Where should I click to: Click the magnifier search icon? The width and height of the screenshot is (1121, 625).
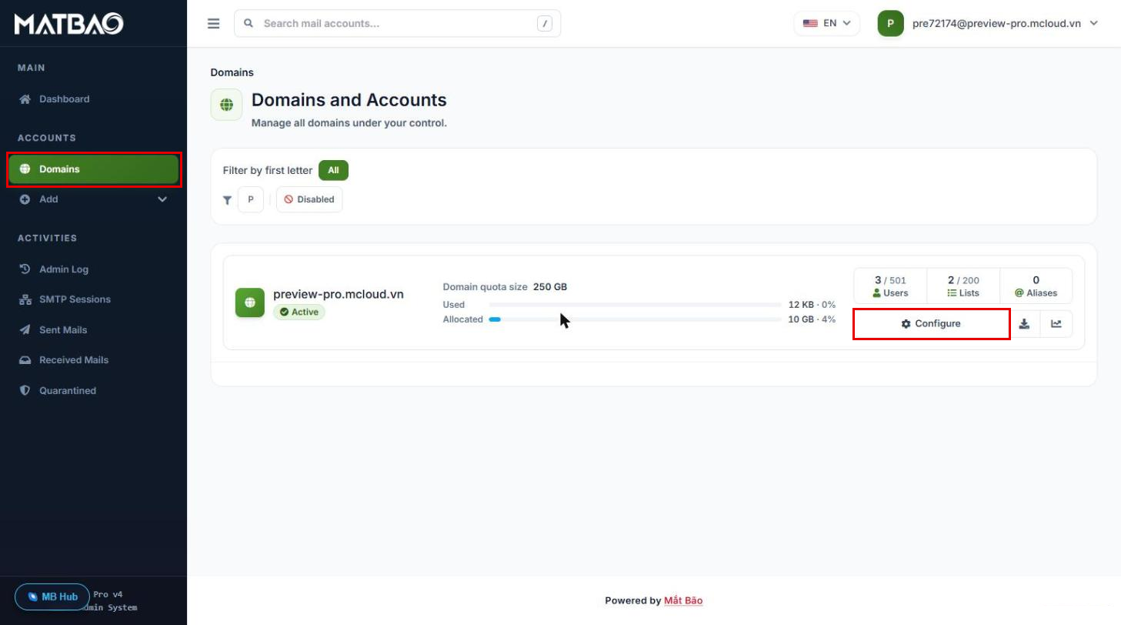tap(249, 23)
